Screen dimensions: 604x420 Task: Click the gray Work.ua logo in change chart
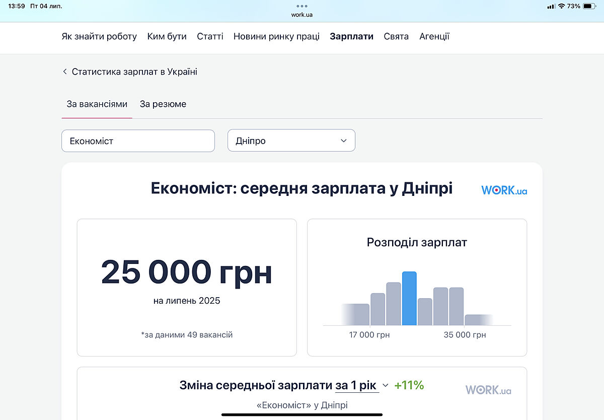point(488,390)
